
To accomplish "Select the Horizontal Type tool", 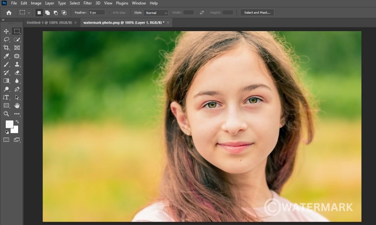I will (6, 97).
